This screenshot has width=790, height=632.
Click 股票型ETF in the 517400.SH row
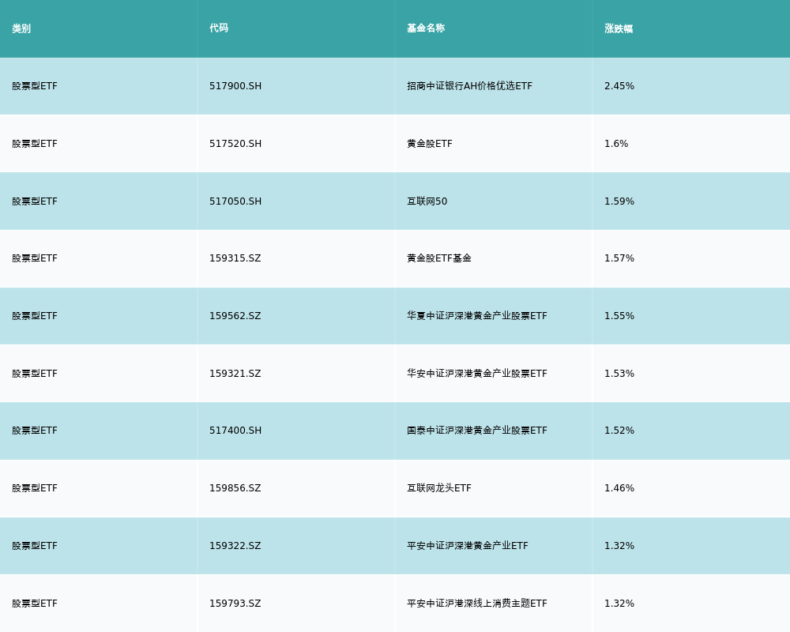35,431
